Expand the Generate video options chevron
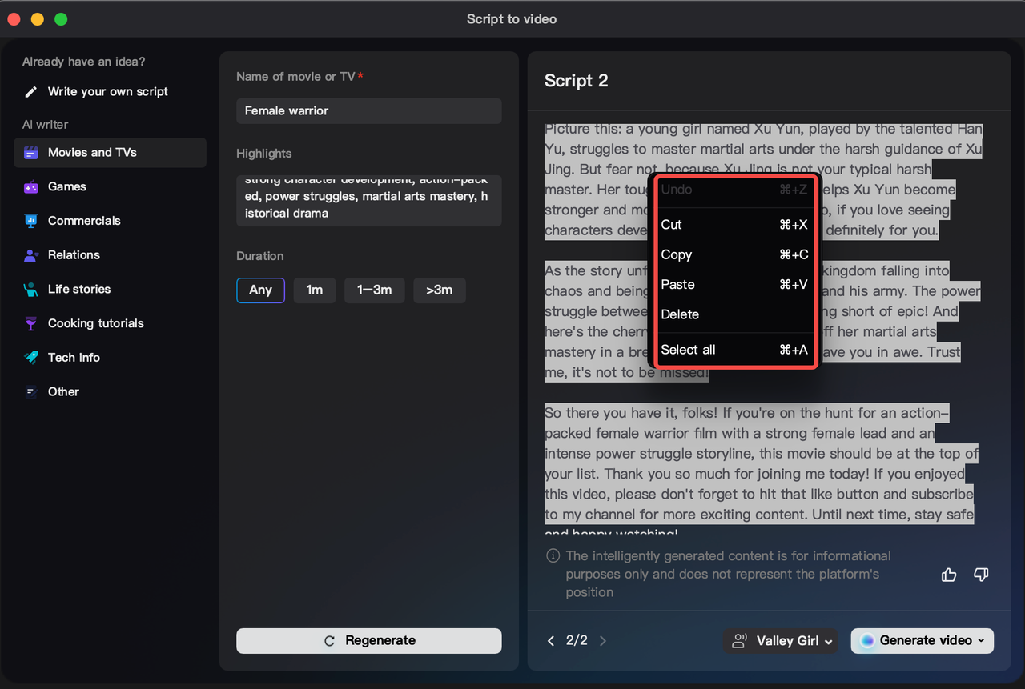 coord(981,640)
